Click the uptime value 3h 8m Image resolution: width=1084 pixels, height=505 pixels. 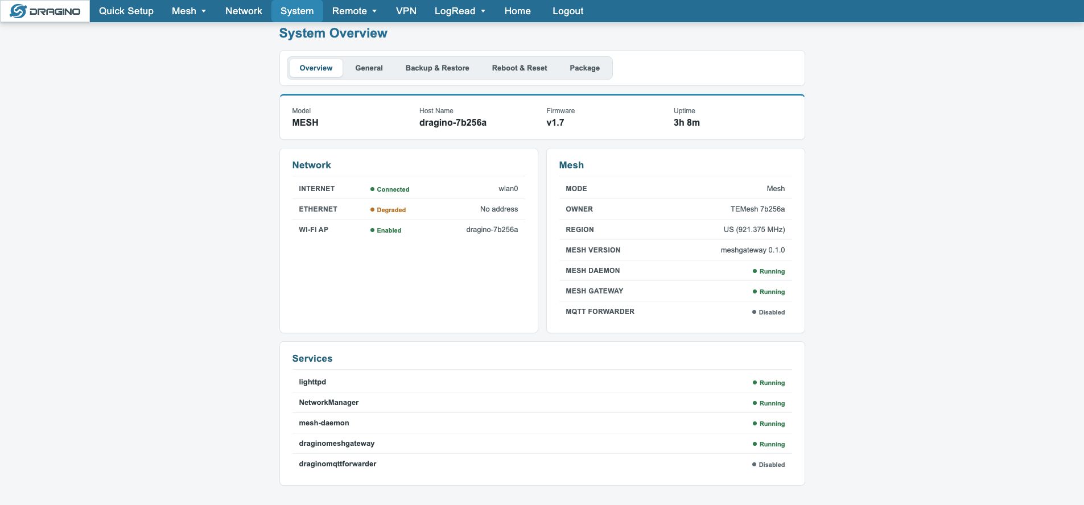(x=687, y=122)
